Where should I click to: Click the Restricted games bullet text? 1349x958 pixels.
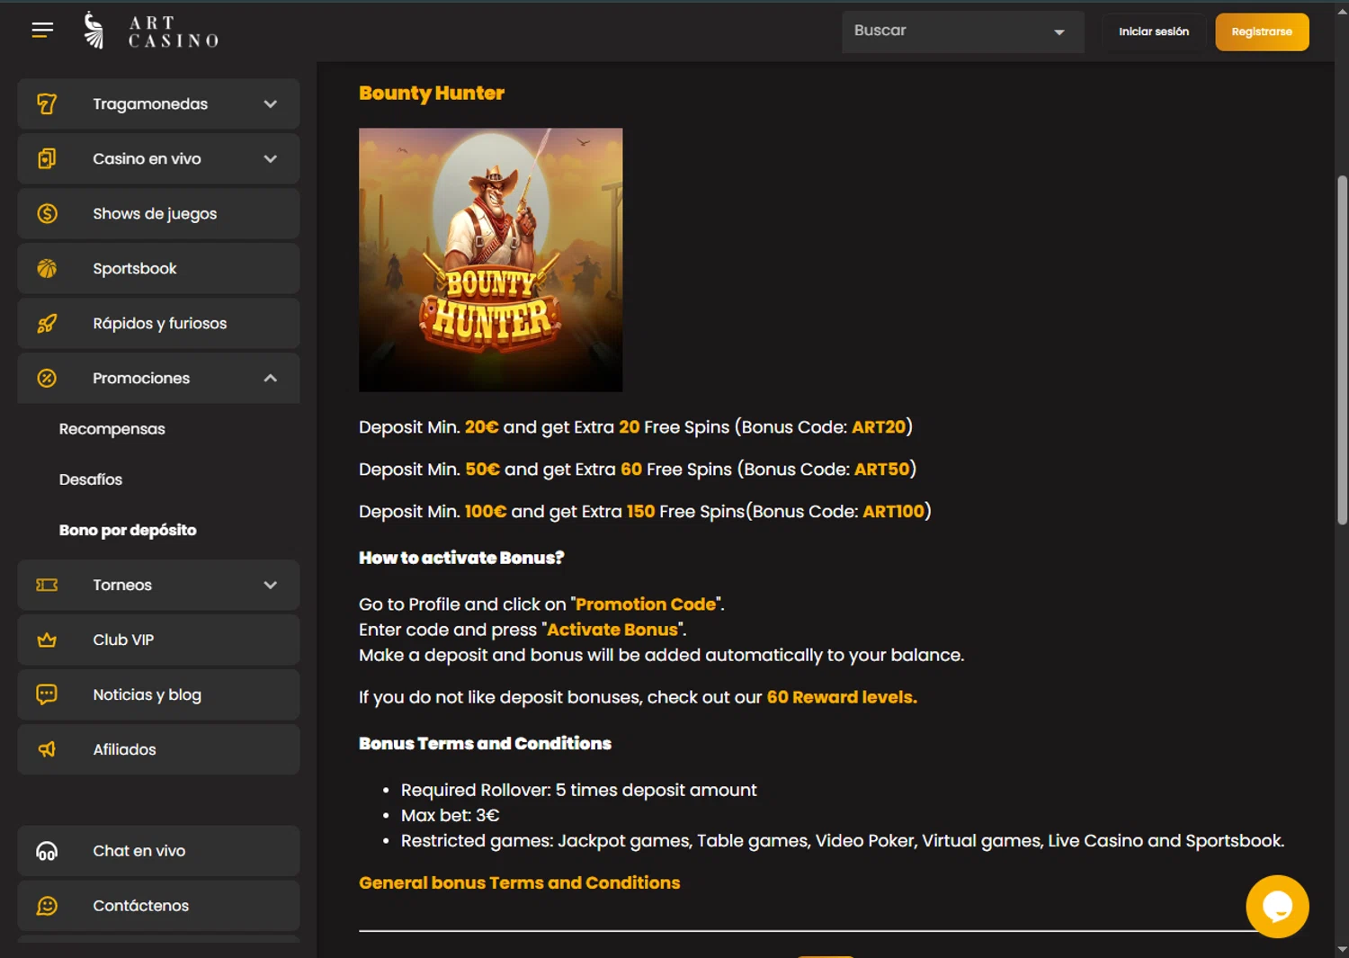point(843,841)
